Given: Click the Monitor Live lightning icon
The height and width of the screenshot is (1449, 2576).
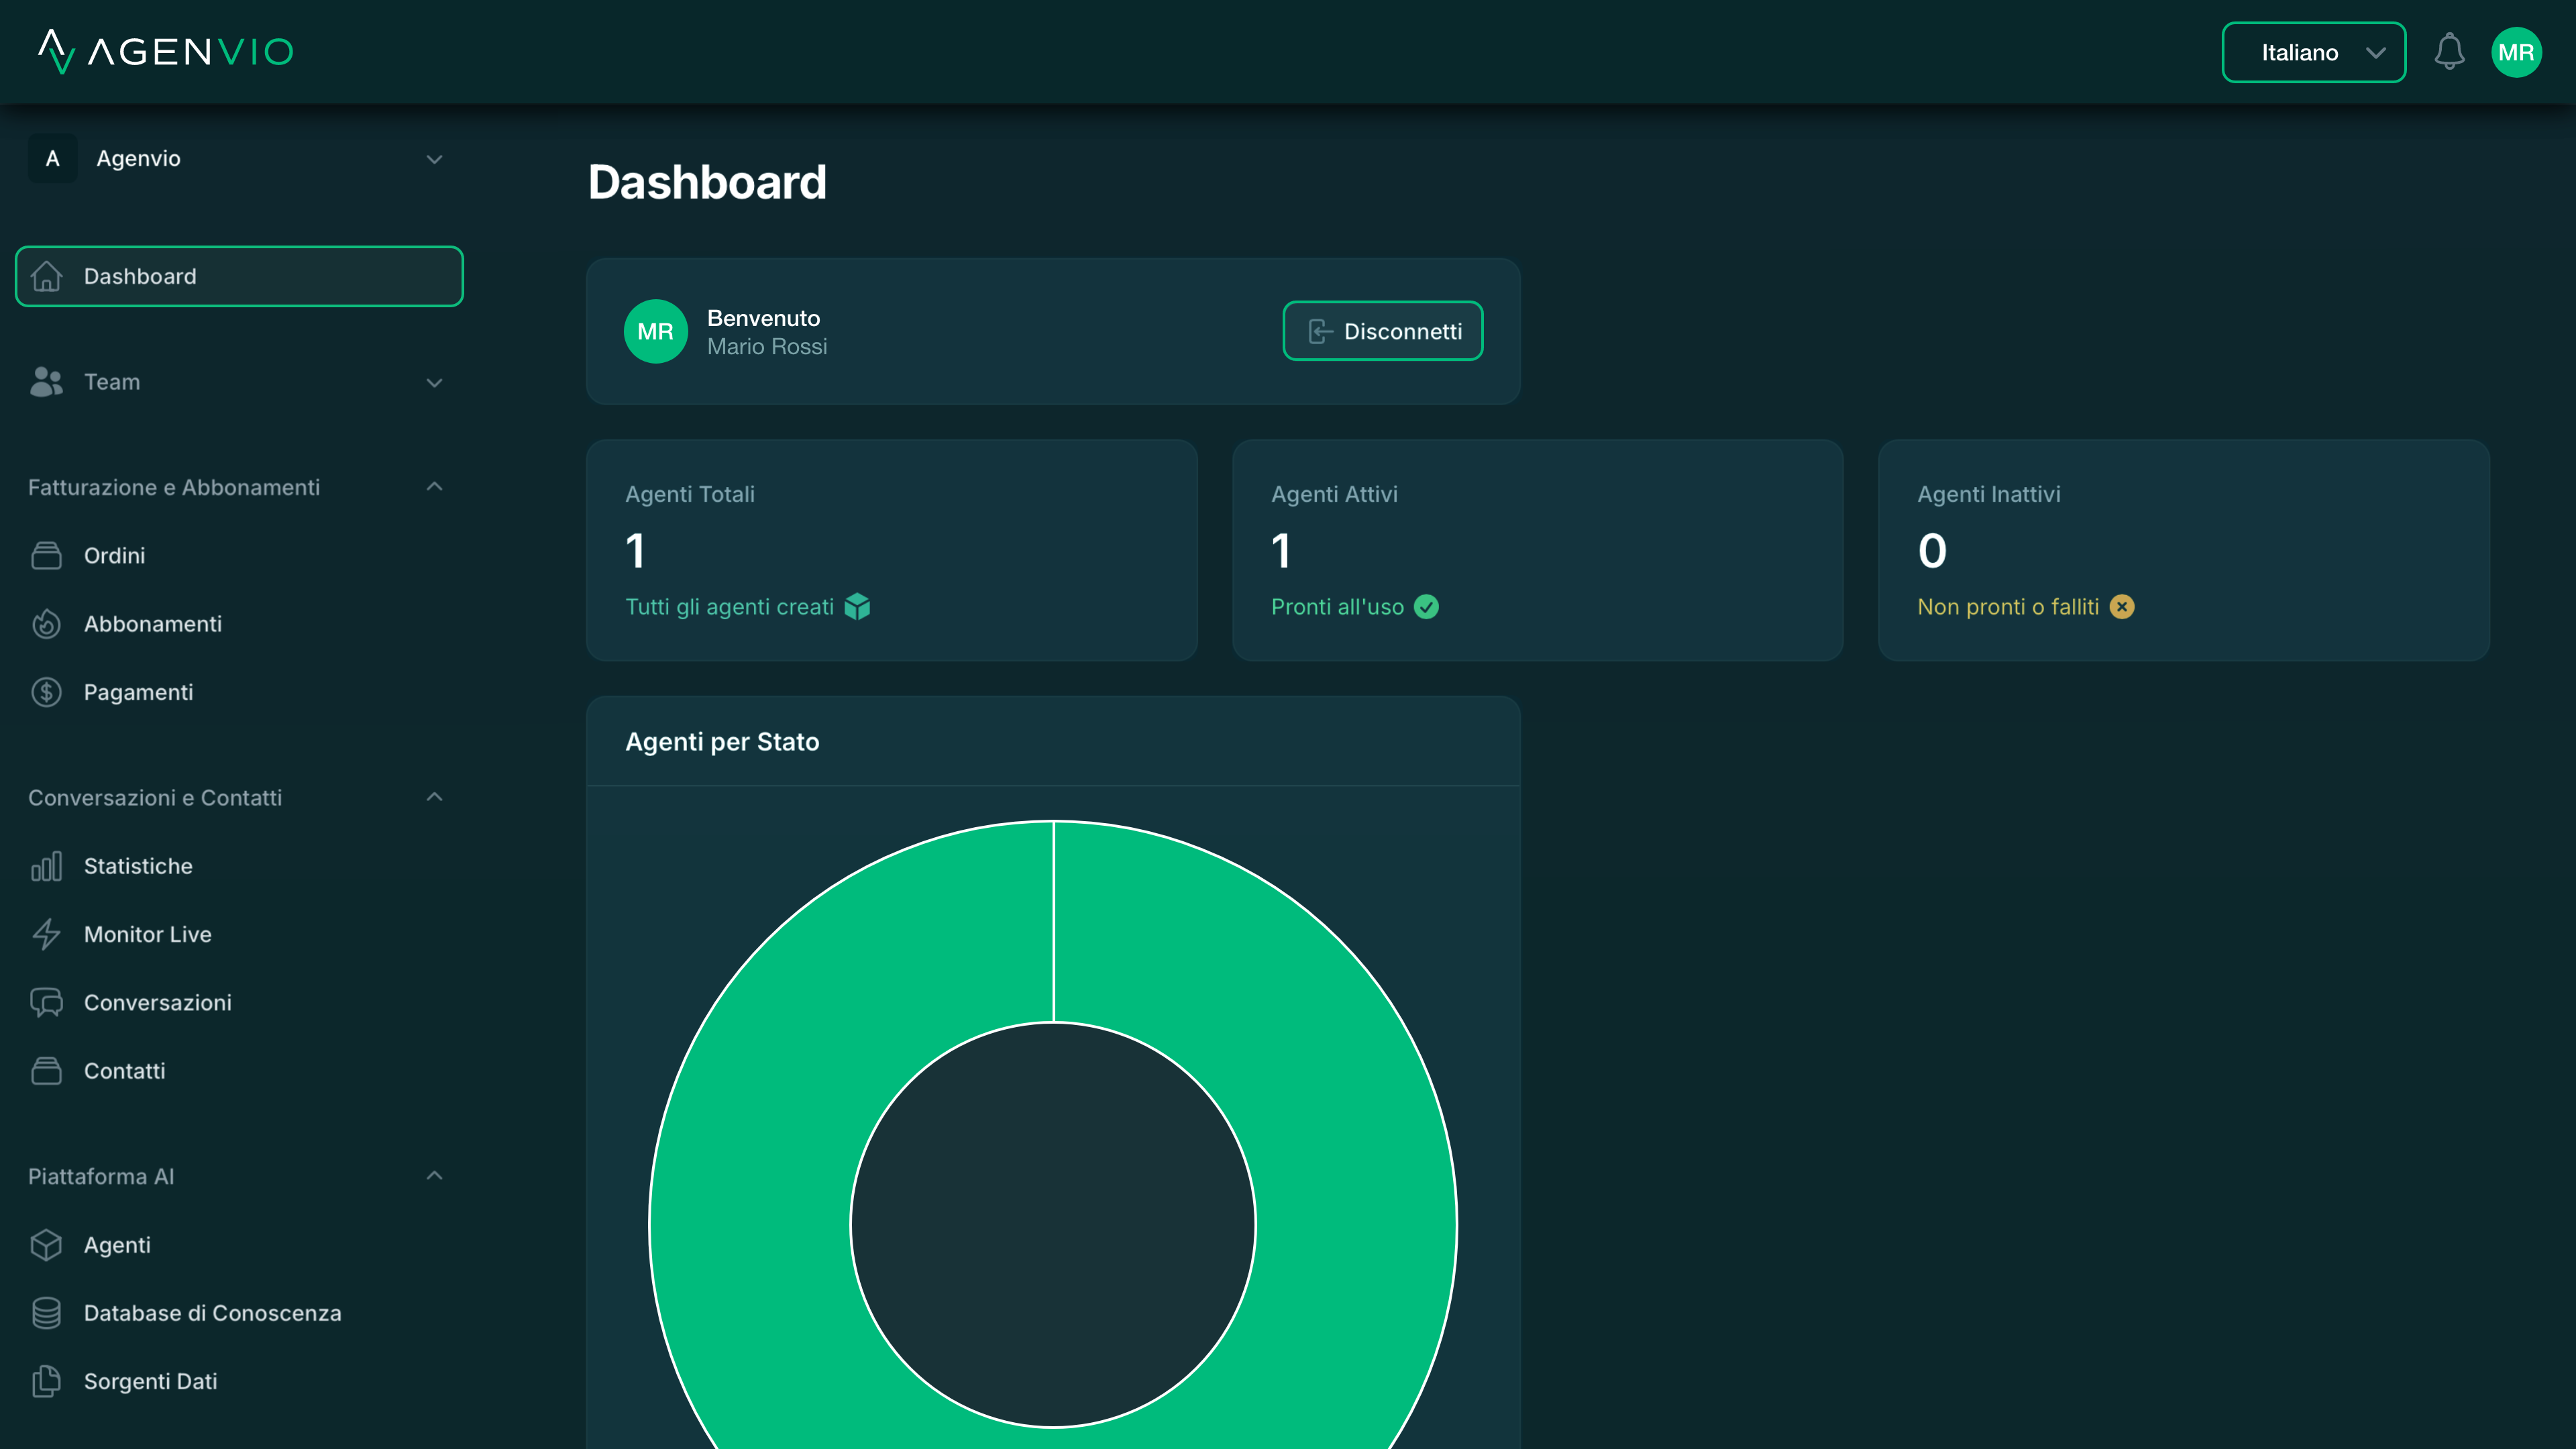Looking at the screenshot, I should [x=47, y=934].
